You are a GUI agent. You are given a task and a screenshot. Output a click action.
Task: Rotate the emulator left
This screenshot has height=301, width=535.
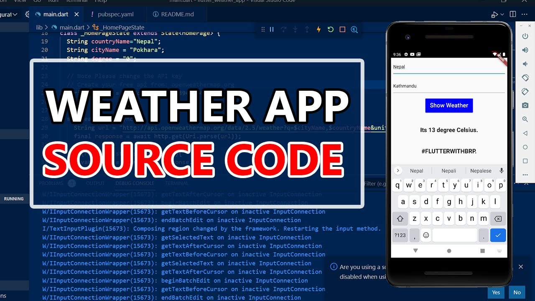coord(525,78)
